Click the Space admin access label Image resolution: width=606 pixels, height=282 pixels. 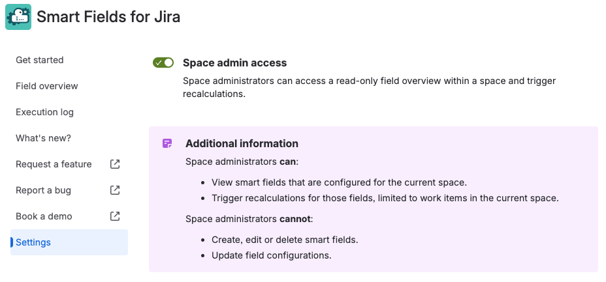pyautogui.click(x=234, y=63)
